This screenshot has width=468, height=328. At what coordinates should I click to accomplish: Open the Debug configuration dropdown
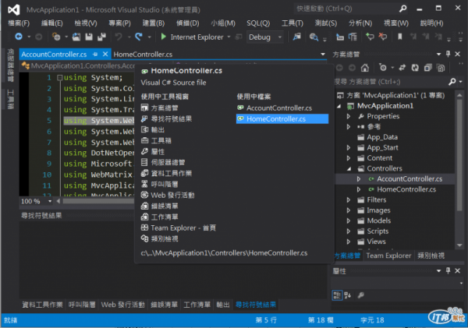[x=280, y=37]
